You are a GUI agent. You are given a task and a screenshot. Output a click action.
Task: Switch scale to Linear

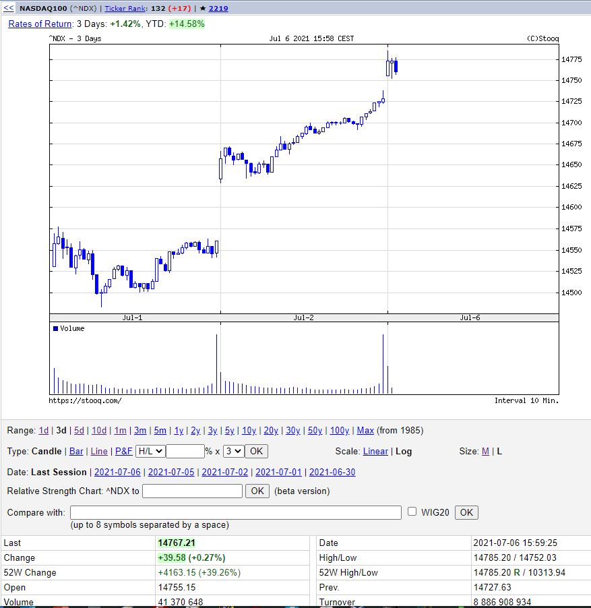(375, 452)
